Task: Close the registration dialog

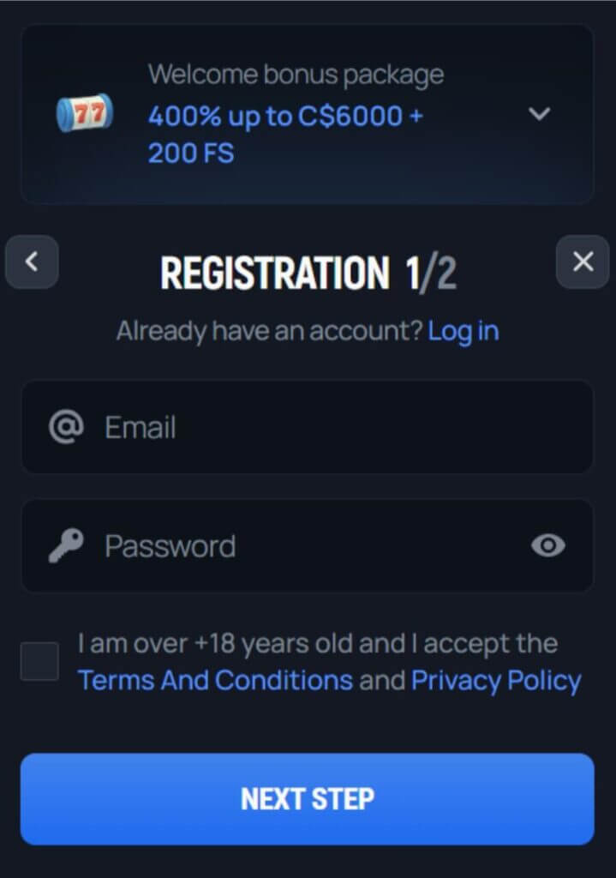Action: tap(583, 262)
